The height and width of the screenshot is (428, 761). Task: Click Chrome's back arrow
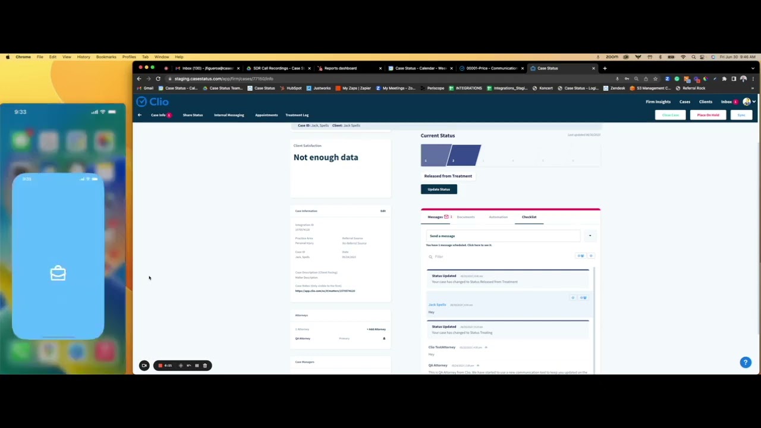coord(140,78)
